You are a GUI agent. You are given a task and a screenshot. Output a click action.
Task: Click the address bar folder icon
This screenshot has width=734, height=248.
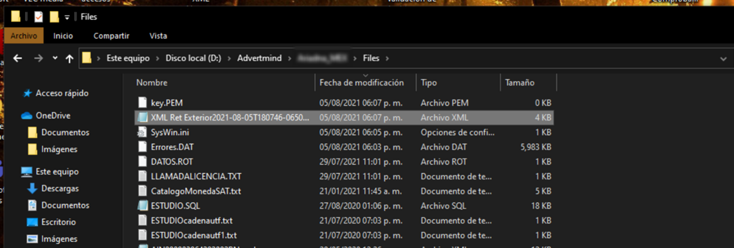(x=87, y=58)
